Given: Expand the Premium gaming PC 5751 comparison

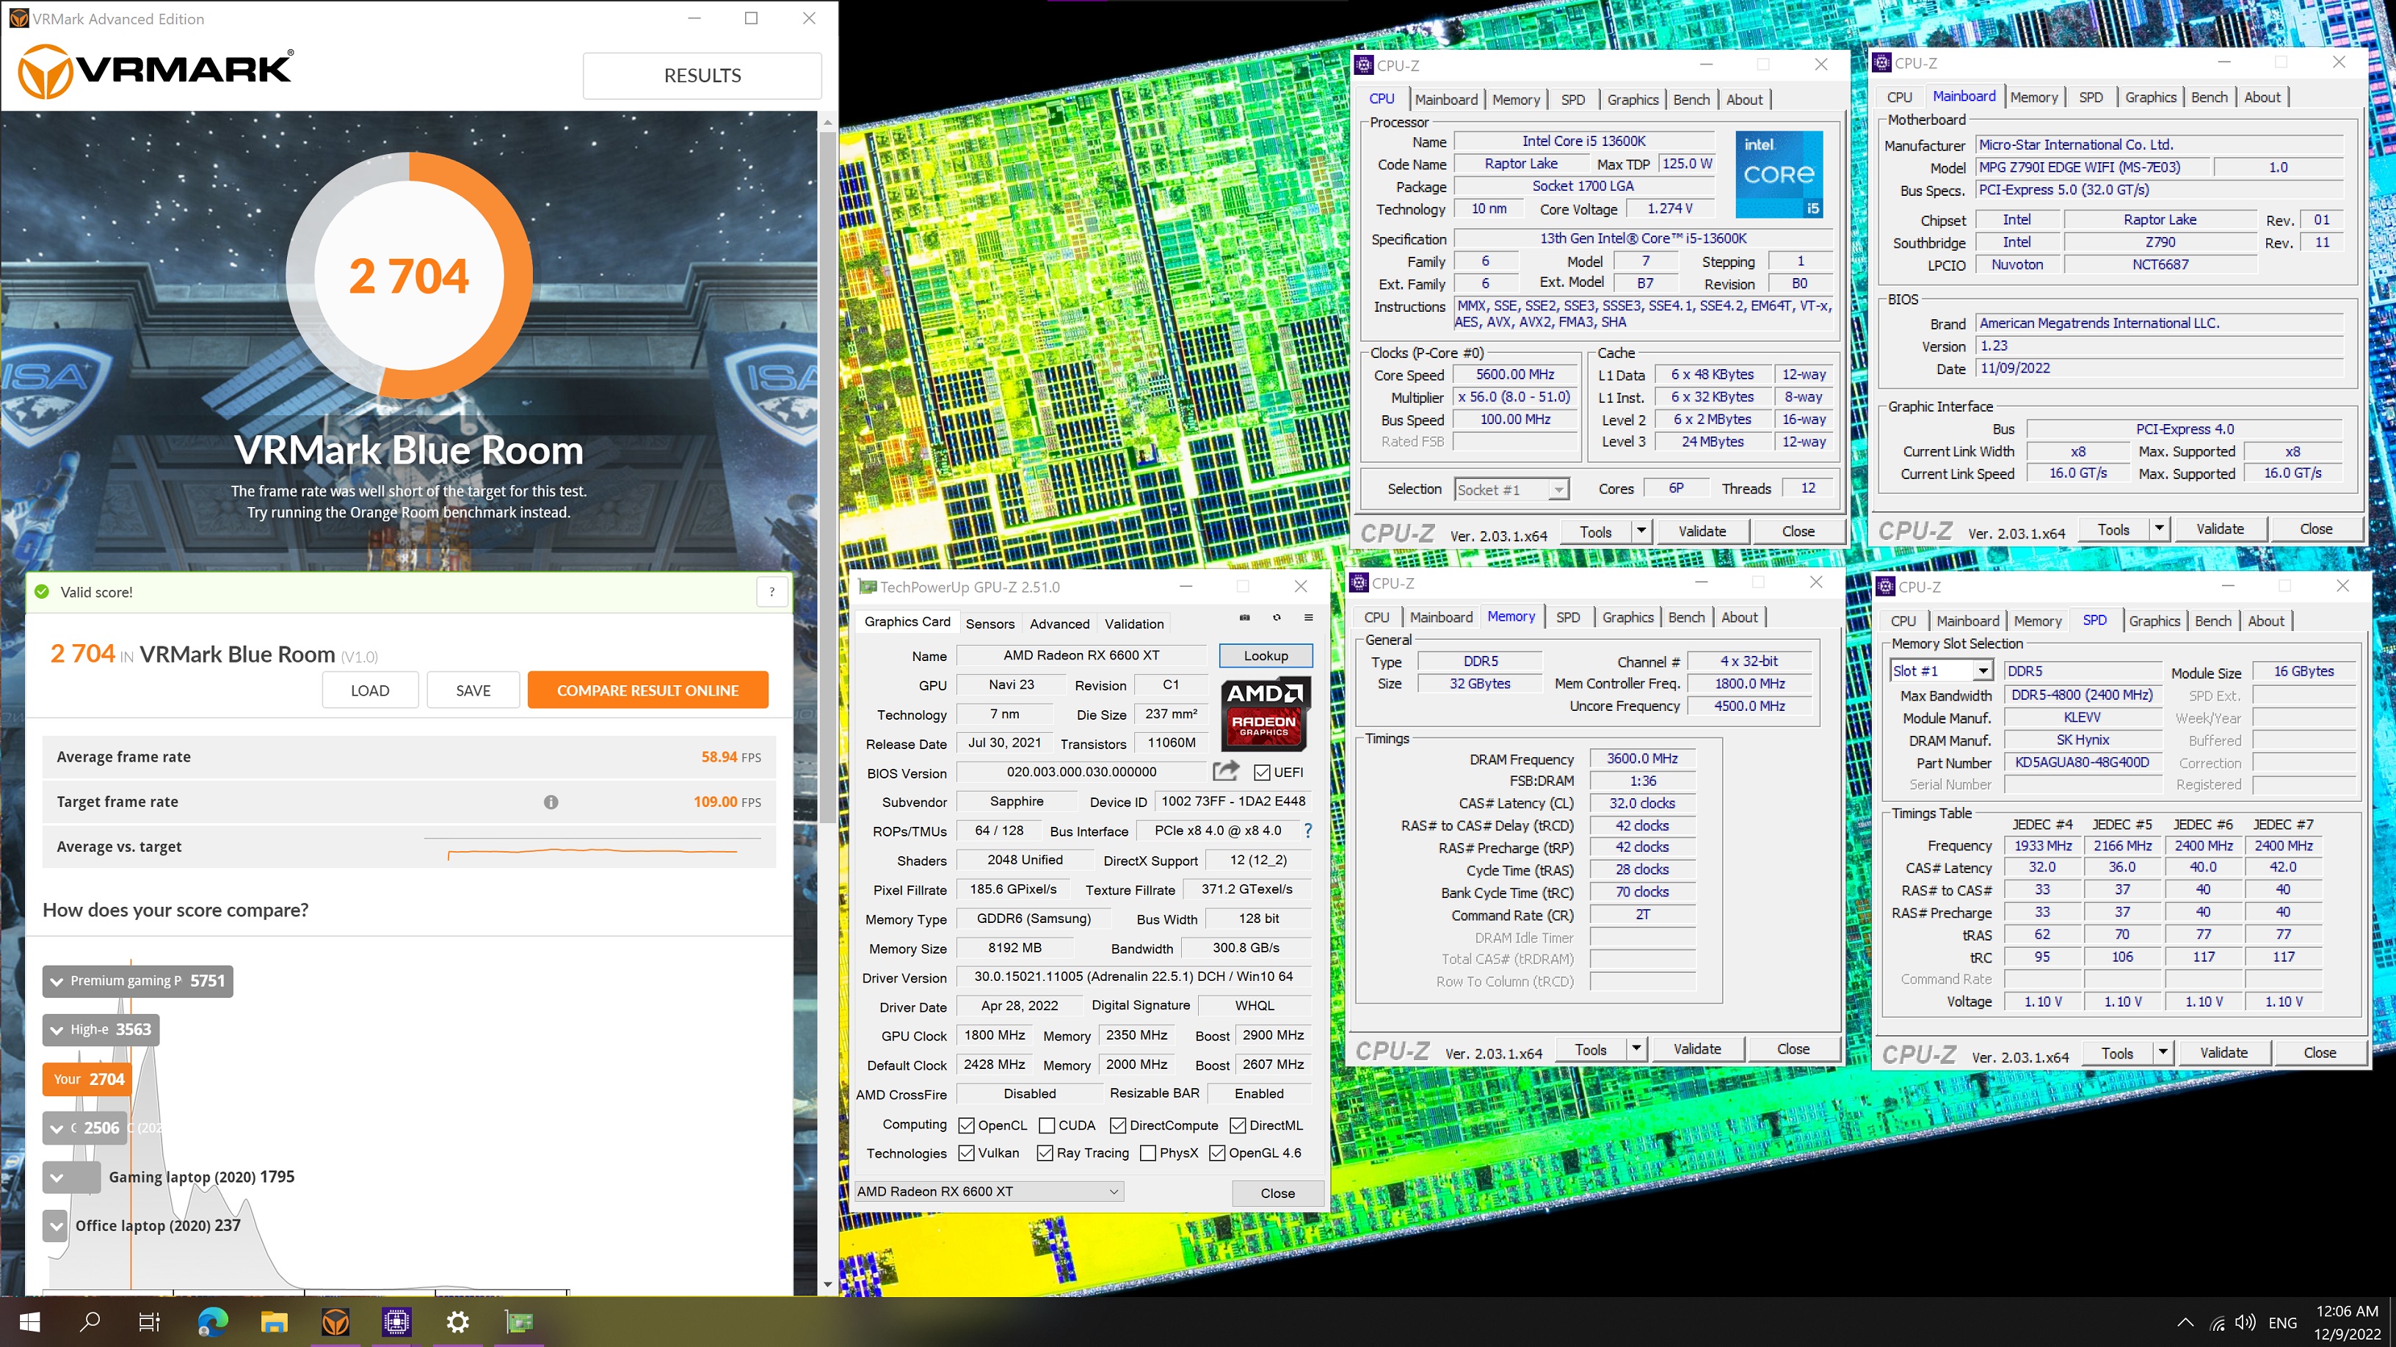Looking at the screenshot, I should pos(138,981).
